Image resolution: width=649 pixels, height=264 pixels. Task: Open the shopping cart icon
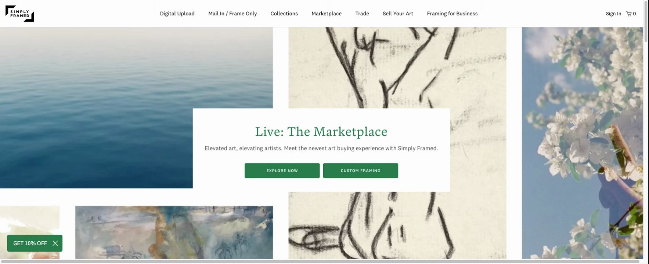pos(629,14)
